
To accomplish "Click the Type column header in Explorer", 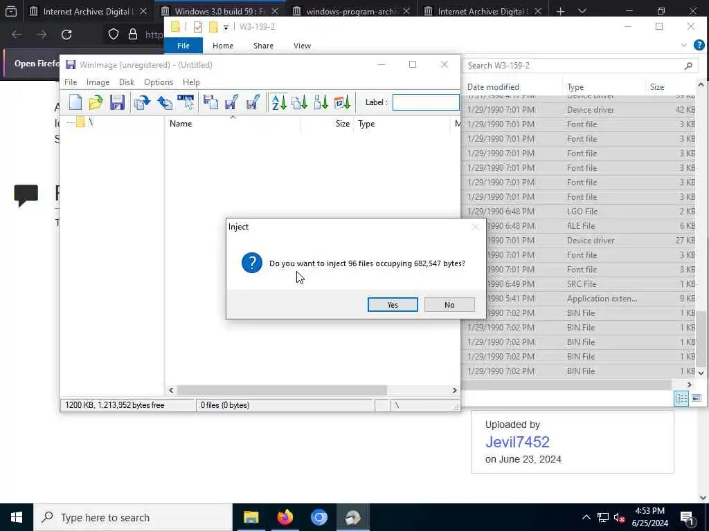I will tap(604, 87).
